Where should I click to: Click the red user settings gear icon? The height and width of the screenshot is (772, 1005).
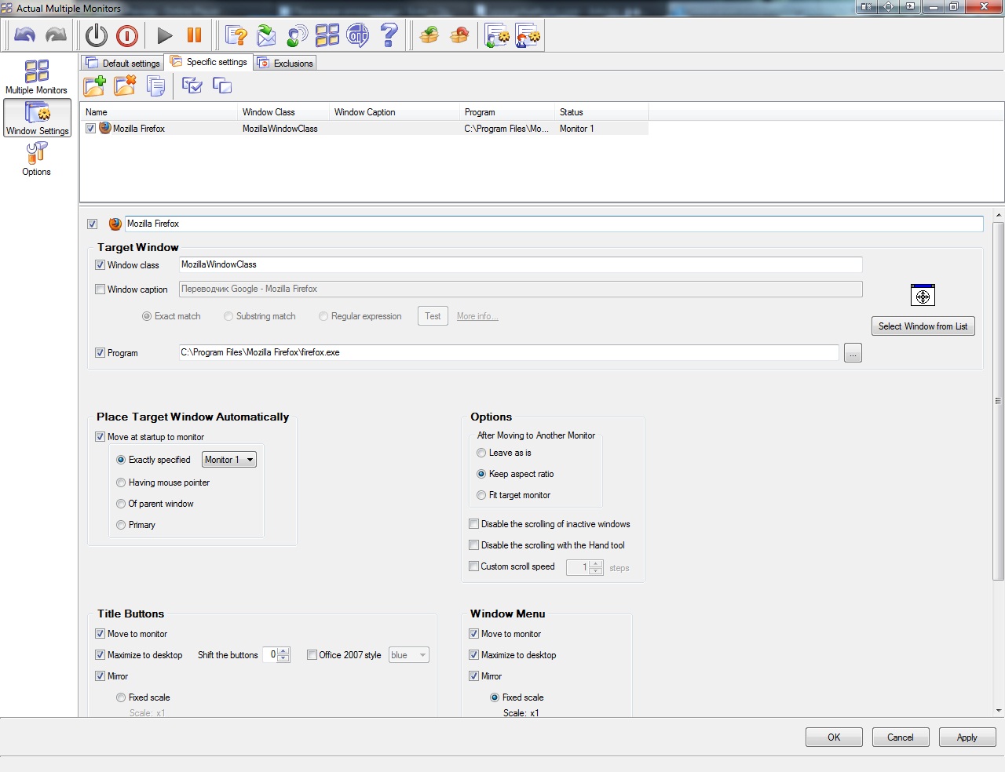(528, 35)
